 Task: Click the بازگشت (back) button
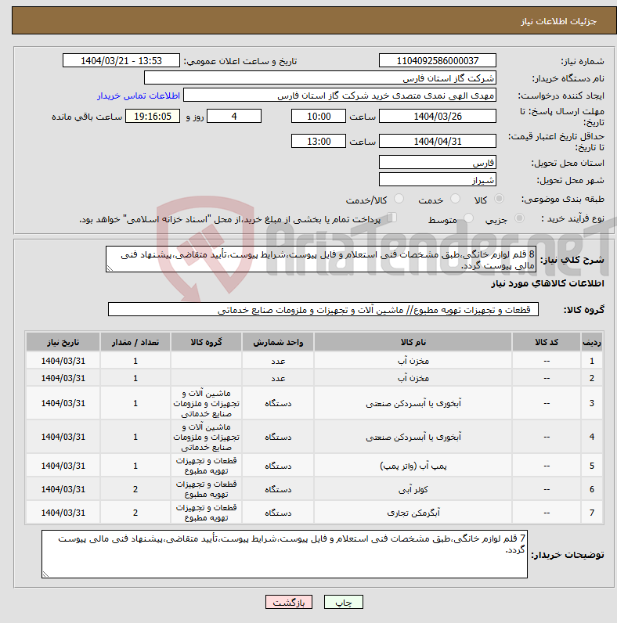point(289,602)
